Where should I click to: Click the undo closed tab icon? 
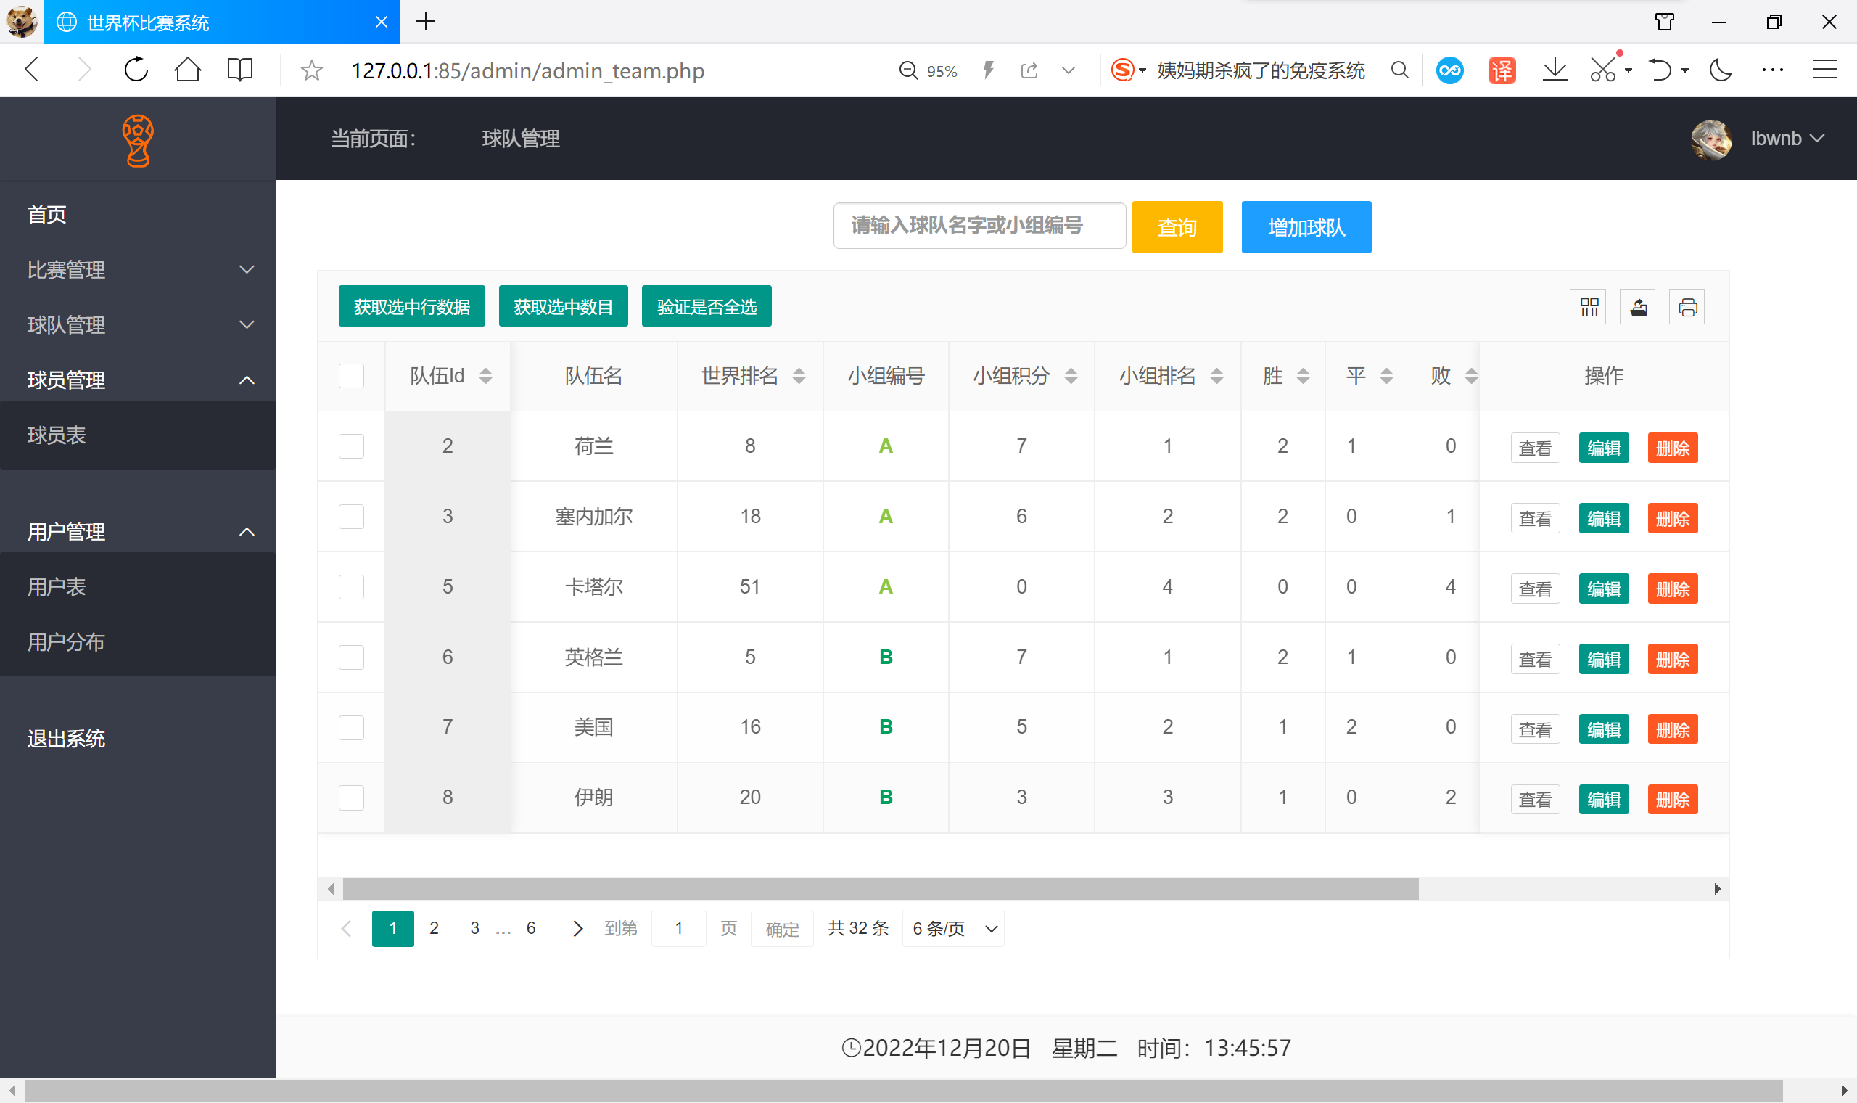(x=1660, y=70)
